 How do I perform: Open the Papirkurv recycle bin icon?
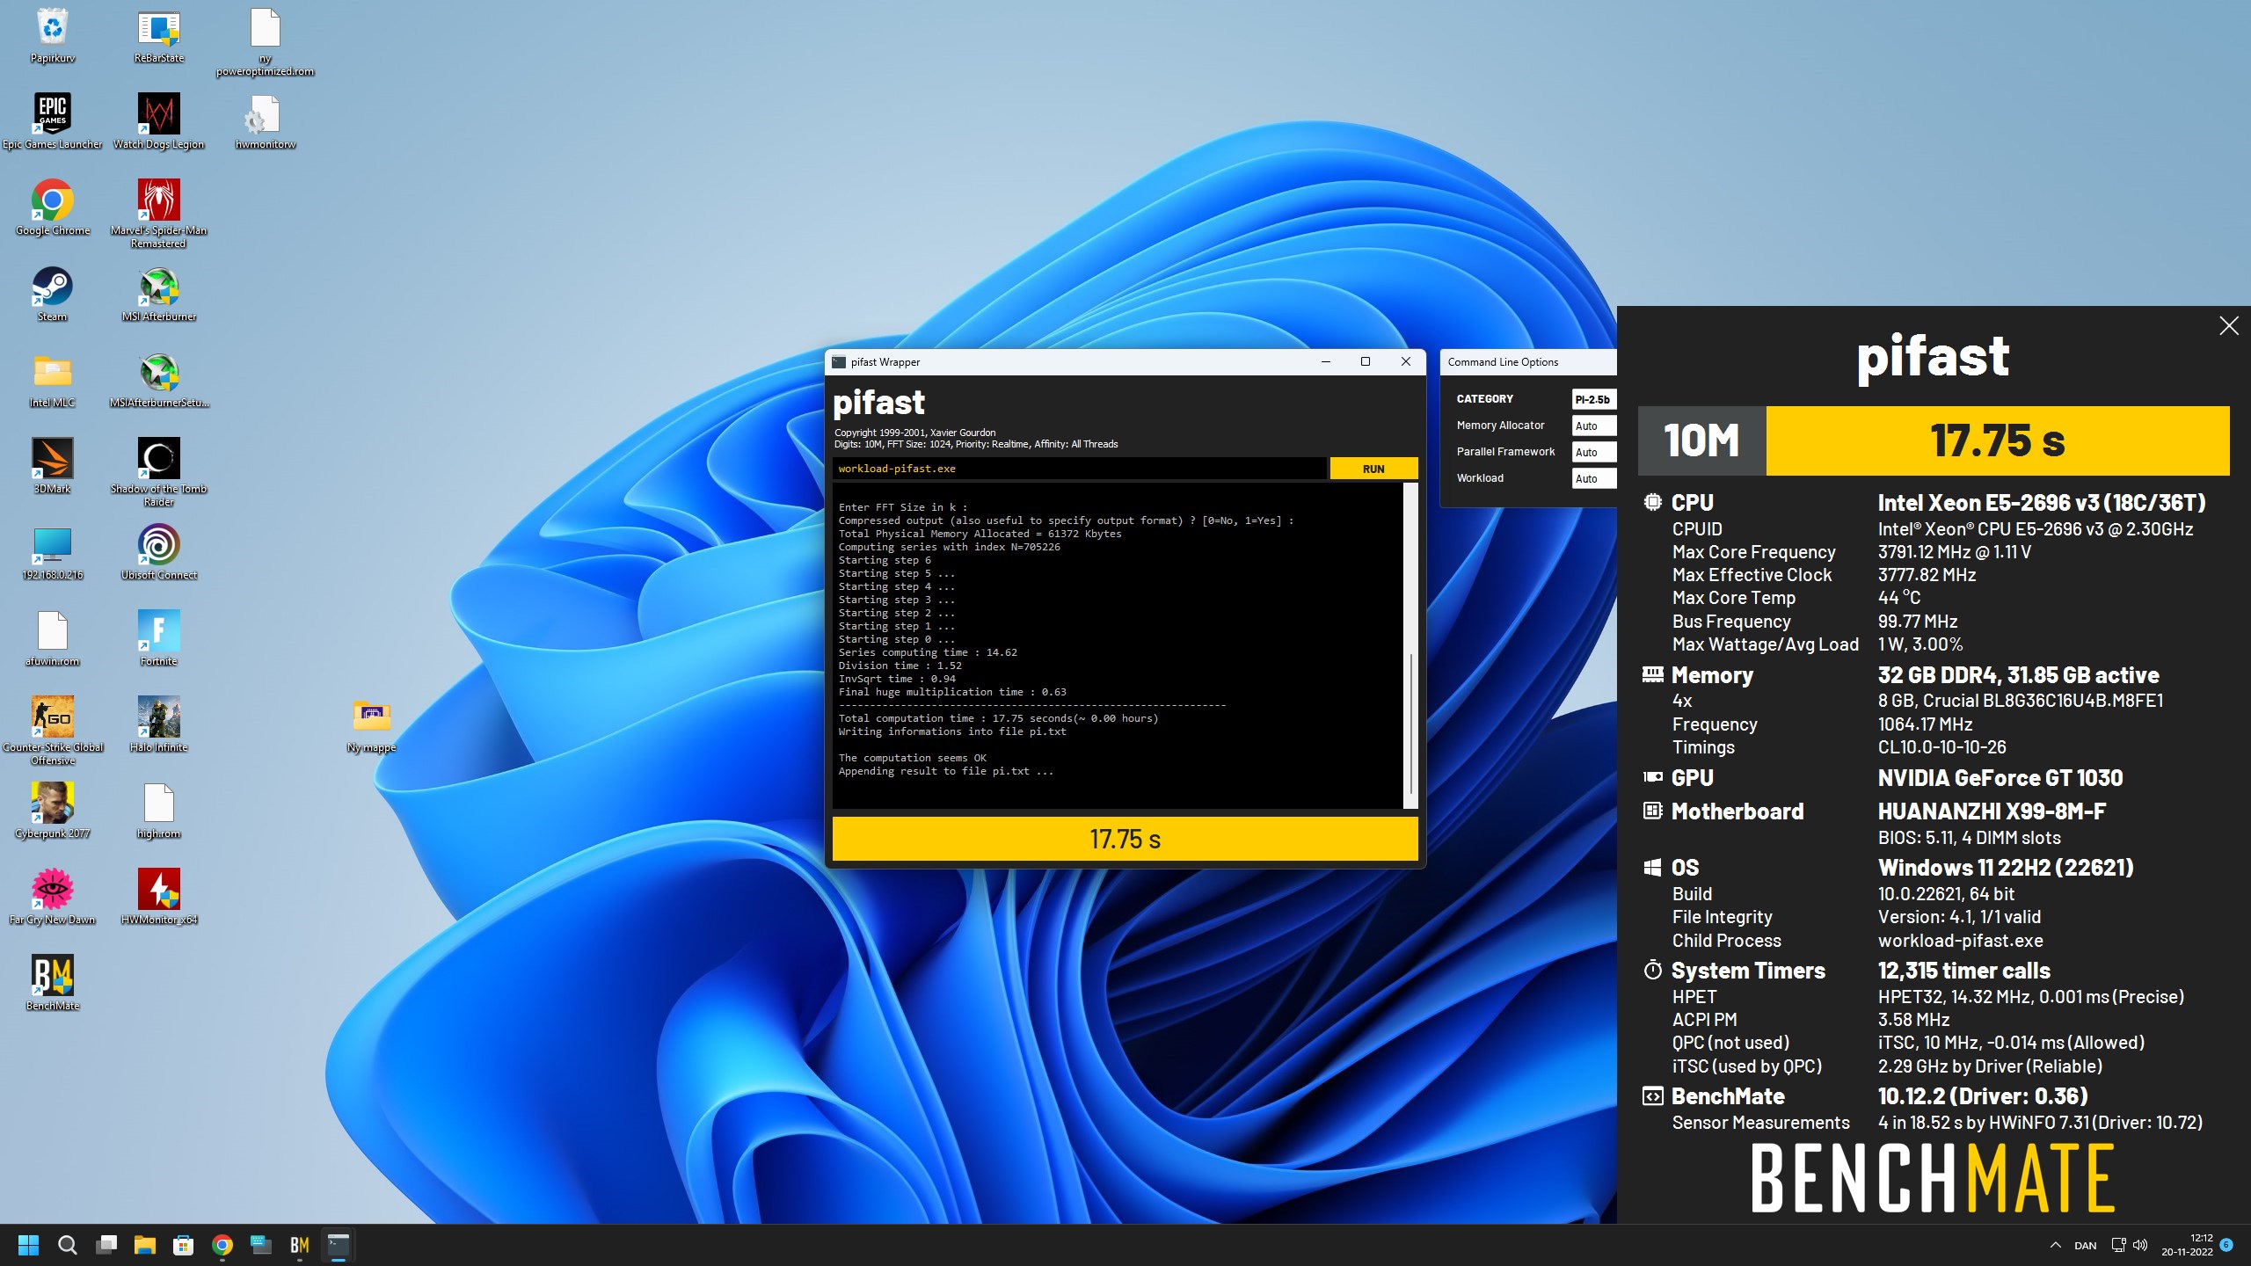tap(53, 35)
